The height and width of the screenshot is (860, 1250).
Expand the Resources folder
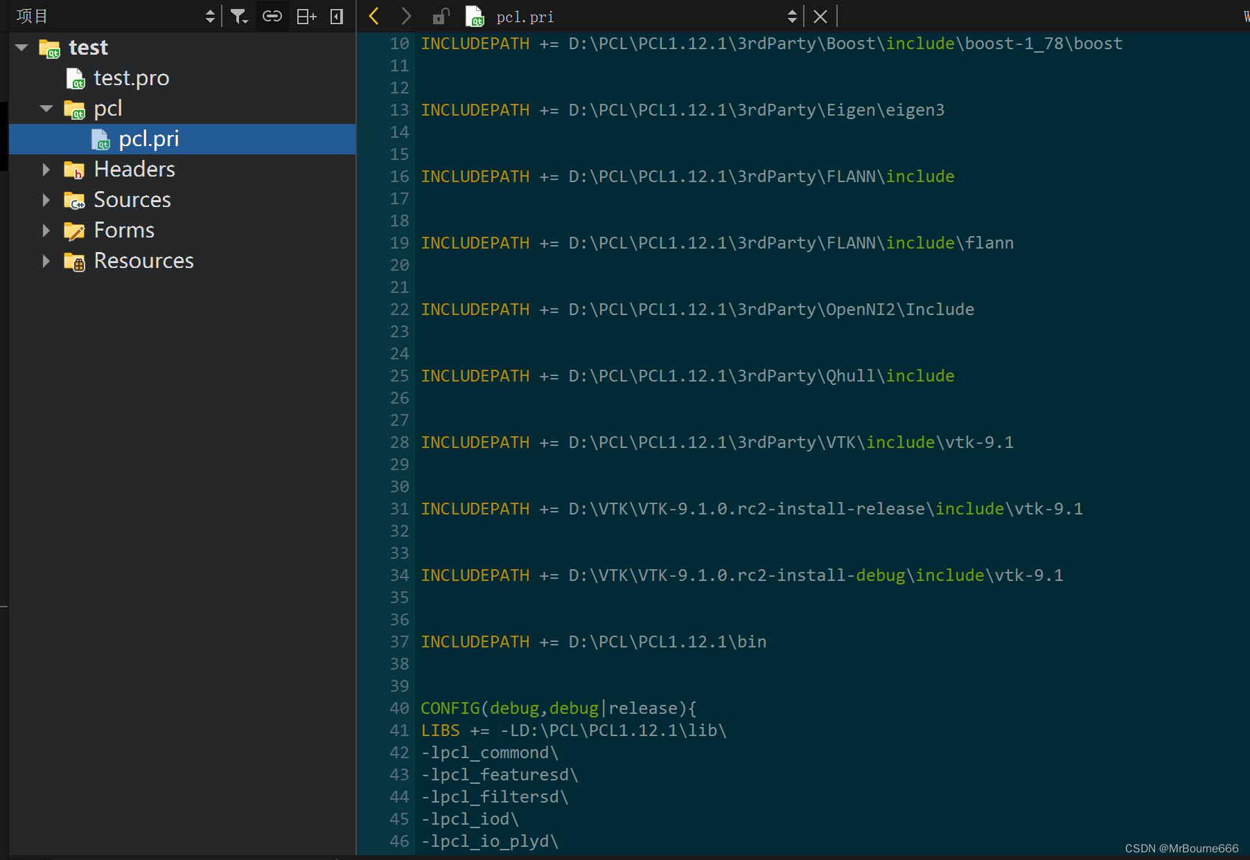click(x=46, y=261)
